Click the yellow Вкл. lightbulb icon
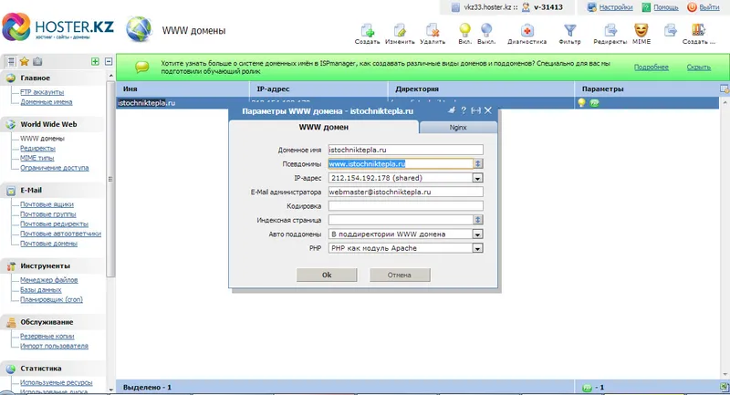The image size is (730, 395). (464, 31)
